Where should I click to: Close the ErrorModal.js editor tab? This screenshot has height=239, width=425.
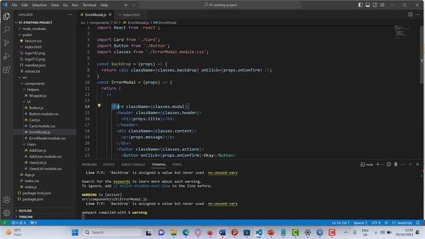click(110, 15)
